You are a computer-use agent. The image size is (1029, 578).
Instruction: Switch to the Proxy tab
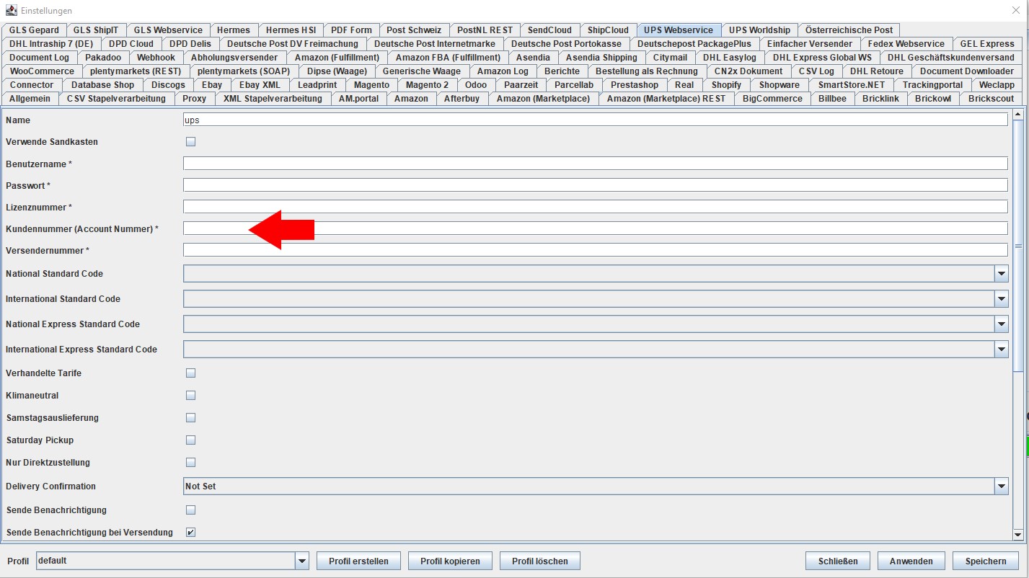point(194,99)
